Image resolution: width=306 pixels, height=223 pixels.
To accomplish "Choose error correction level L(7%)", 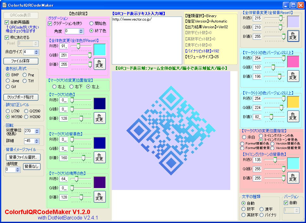I will [x=8, y=111].
